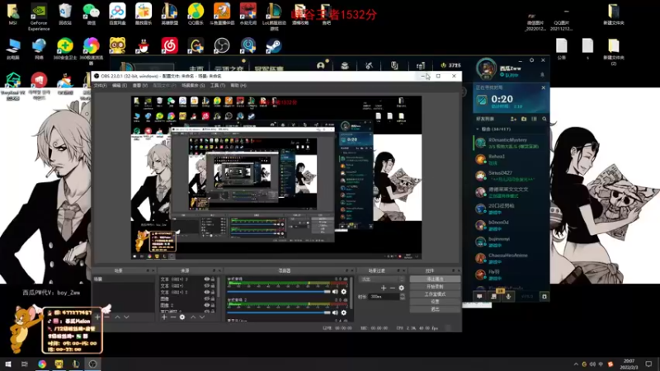The image size is (660, 371).
Task: Add friend icon in LoL friends list
Action: [x=513, y=119]
